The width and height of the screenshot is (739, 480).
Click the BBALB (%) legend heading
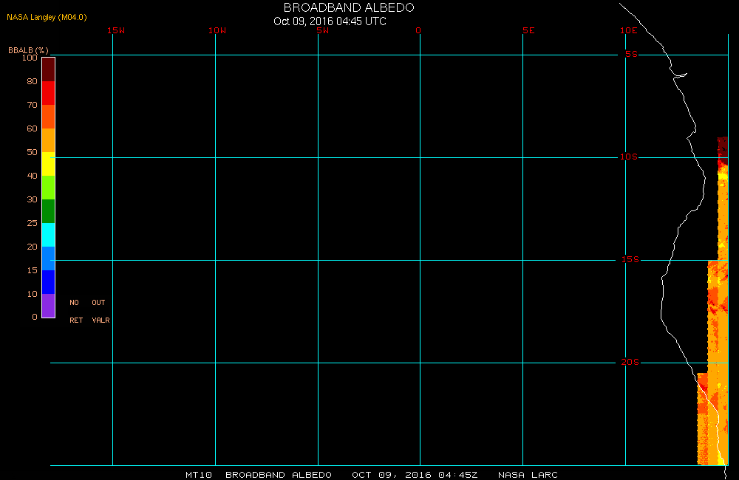pos(28,50)
